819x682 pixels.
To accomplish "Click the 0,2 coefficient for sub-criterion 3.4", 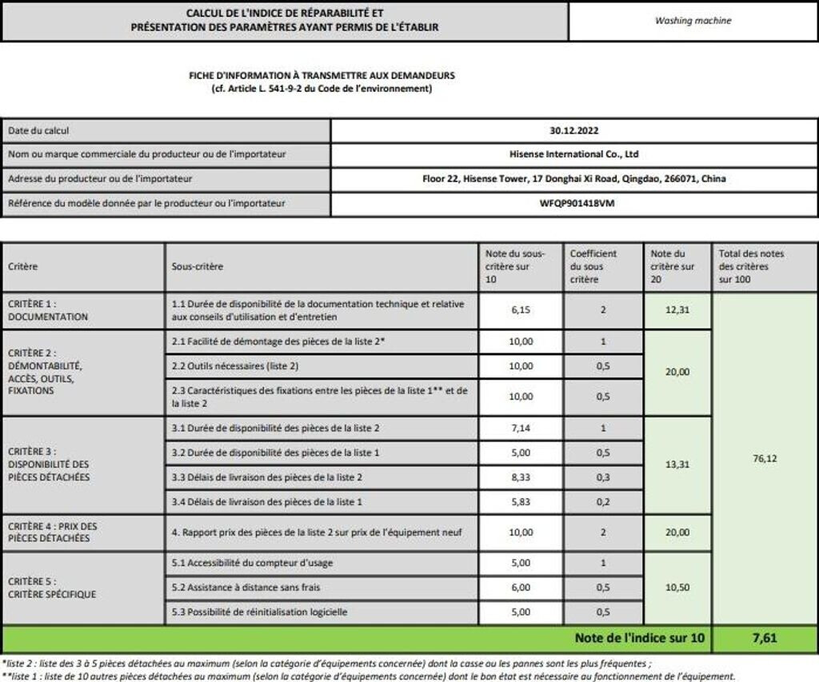I will tap(603, 502).
